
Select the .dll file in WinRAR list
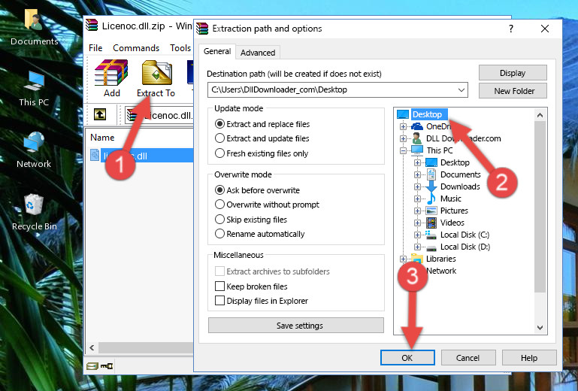coord(142,156)
